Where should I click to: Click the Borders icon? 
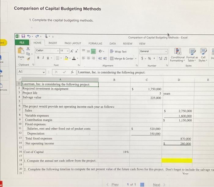pos(57,58)
